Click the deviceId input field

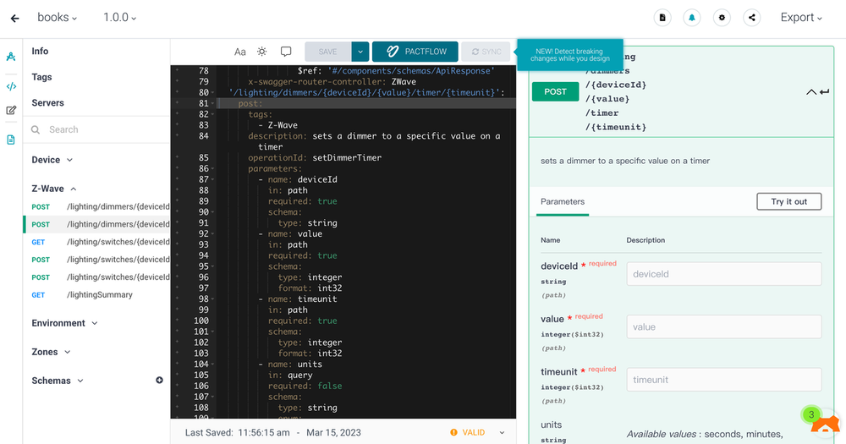pos(723,274)
